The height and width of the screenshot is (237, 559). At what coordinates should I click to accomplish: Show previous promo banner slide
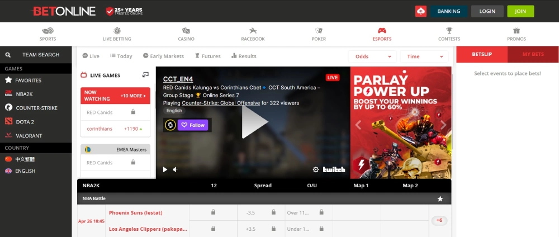click(358, 125)
